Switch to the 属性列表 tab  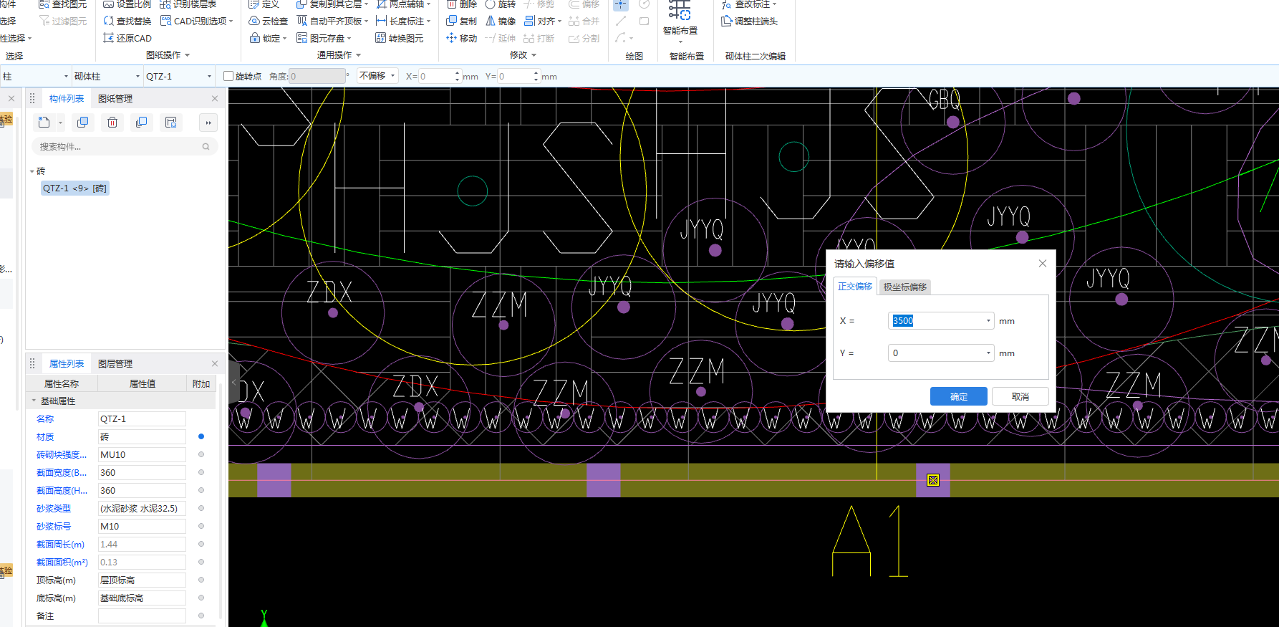[x=67, y=364]
